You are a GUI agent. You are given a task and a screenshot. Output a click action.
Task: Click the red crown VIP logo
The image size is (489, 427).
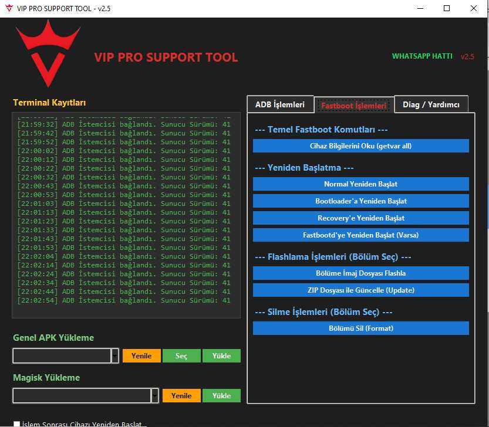coord(48,53)
